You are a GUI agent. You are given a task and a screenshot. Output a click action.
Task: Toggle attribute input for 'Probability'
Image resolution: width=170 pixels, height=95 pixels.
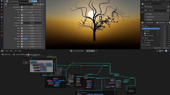(x=22, y=39)
